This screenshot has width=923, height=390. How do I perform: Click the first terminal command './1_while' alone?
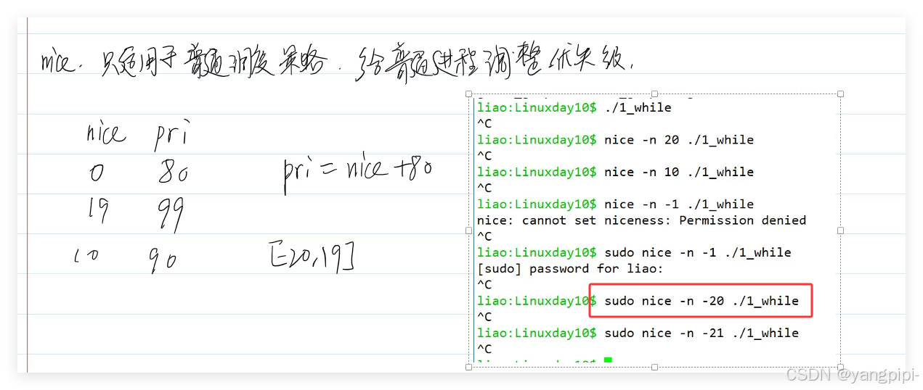pyautogui.click(x=638, y=108)
